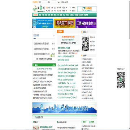Click the username input field in top bar
130x130 pixels.
[x=44, y=2]
